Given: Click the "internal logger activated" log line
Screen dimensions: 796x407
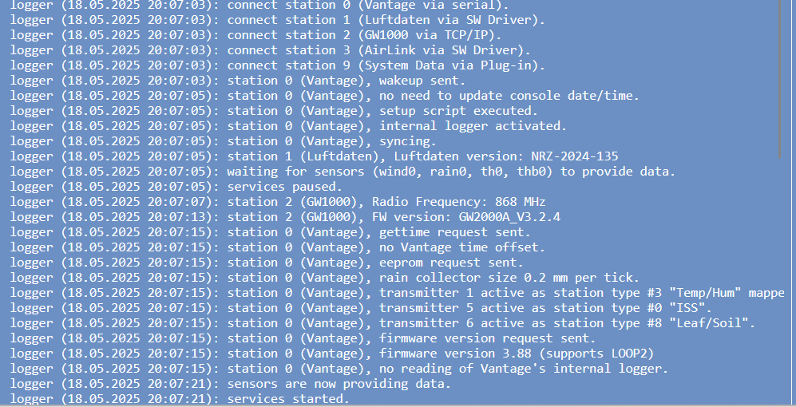Looking at the screenshot, I should click(x=397, y=126).
